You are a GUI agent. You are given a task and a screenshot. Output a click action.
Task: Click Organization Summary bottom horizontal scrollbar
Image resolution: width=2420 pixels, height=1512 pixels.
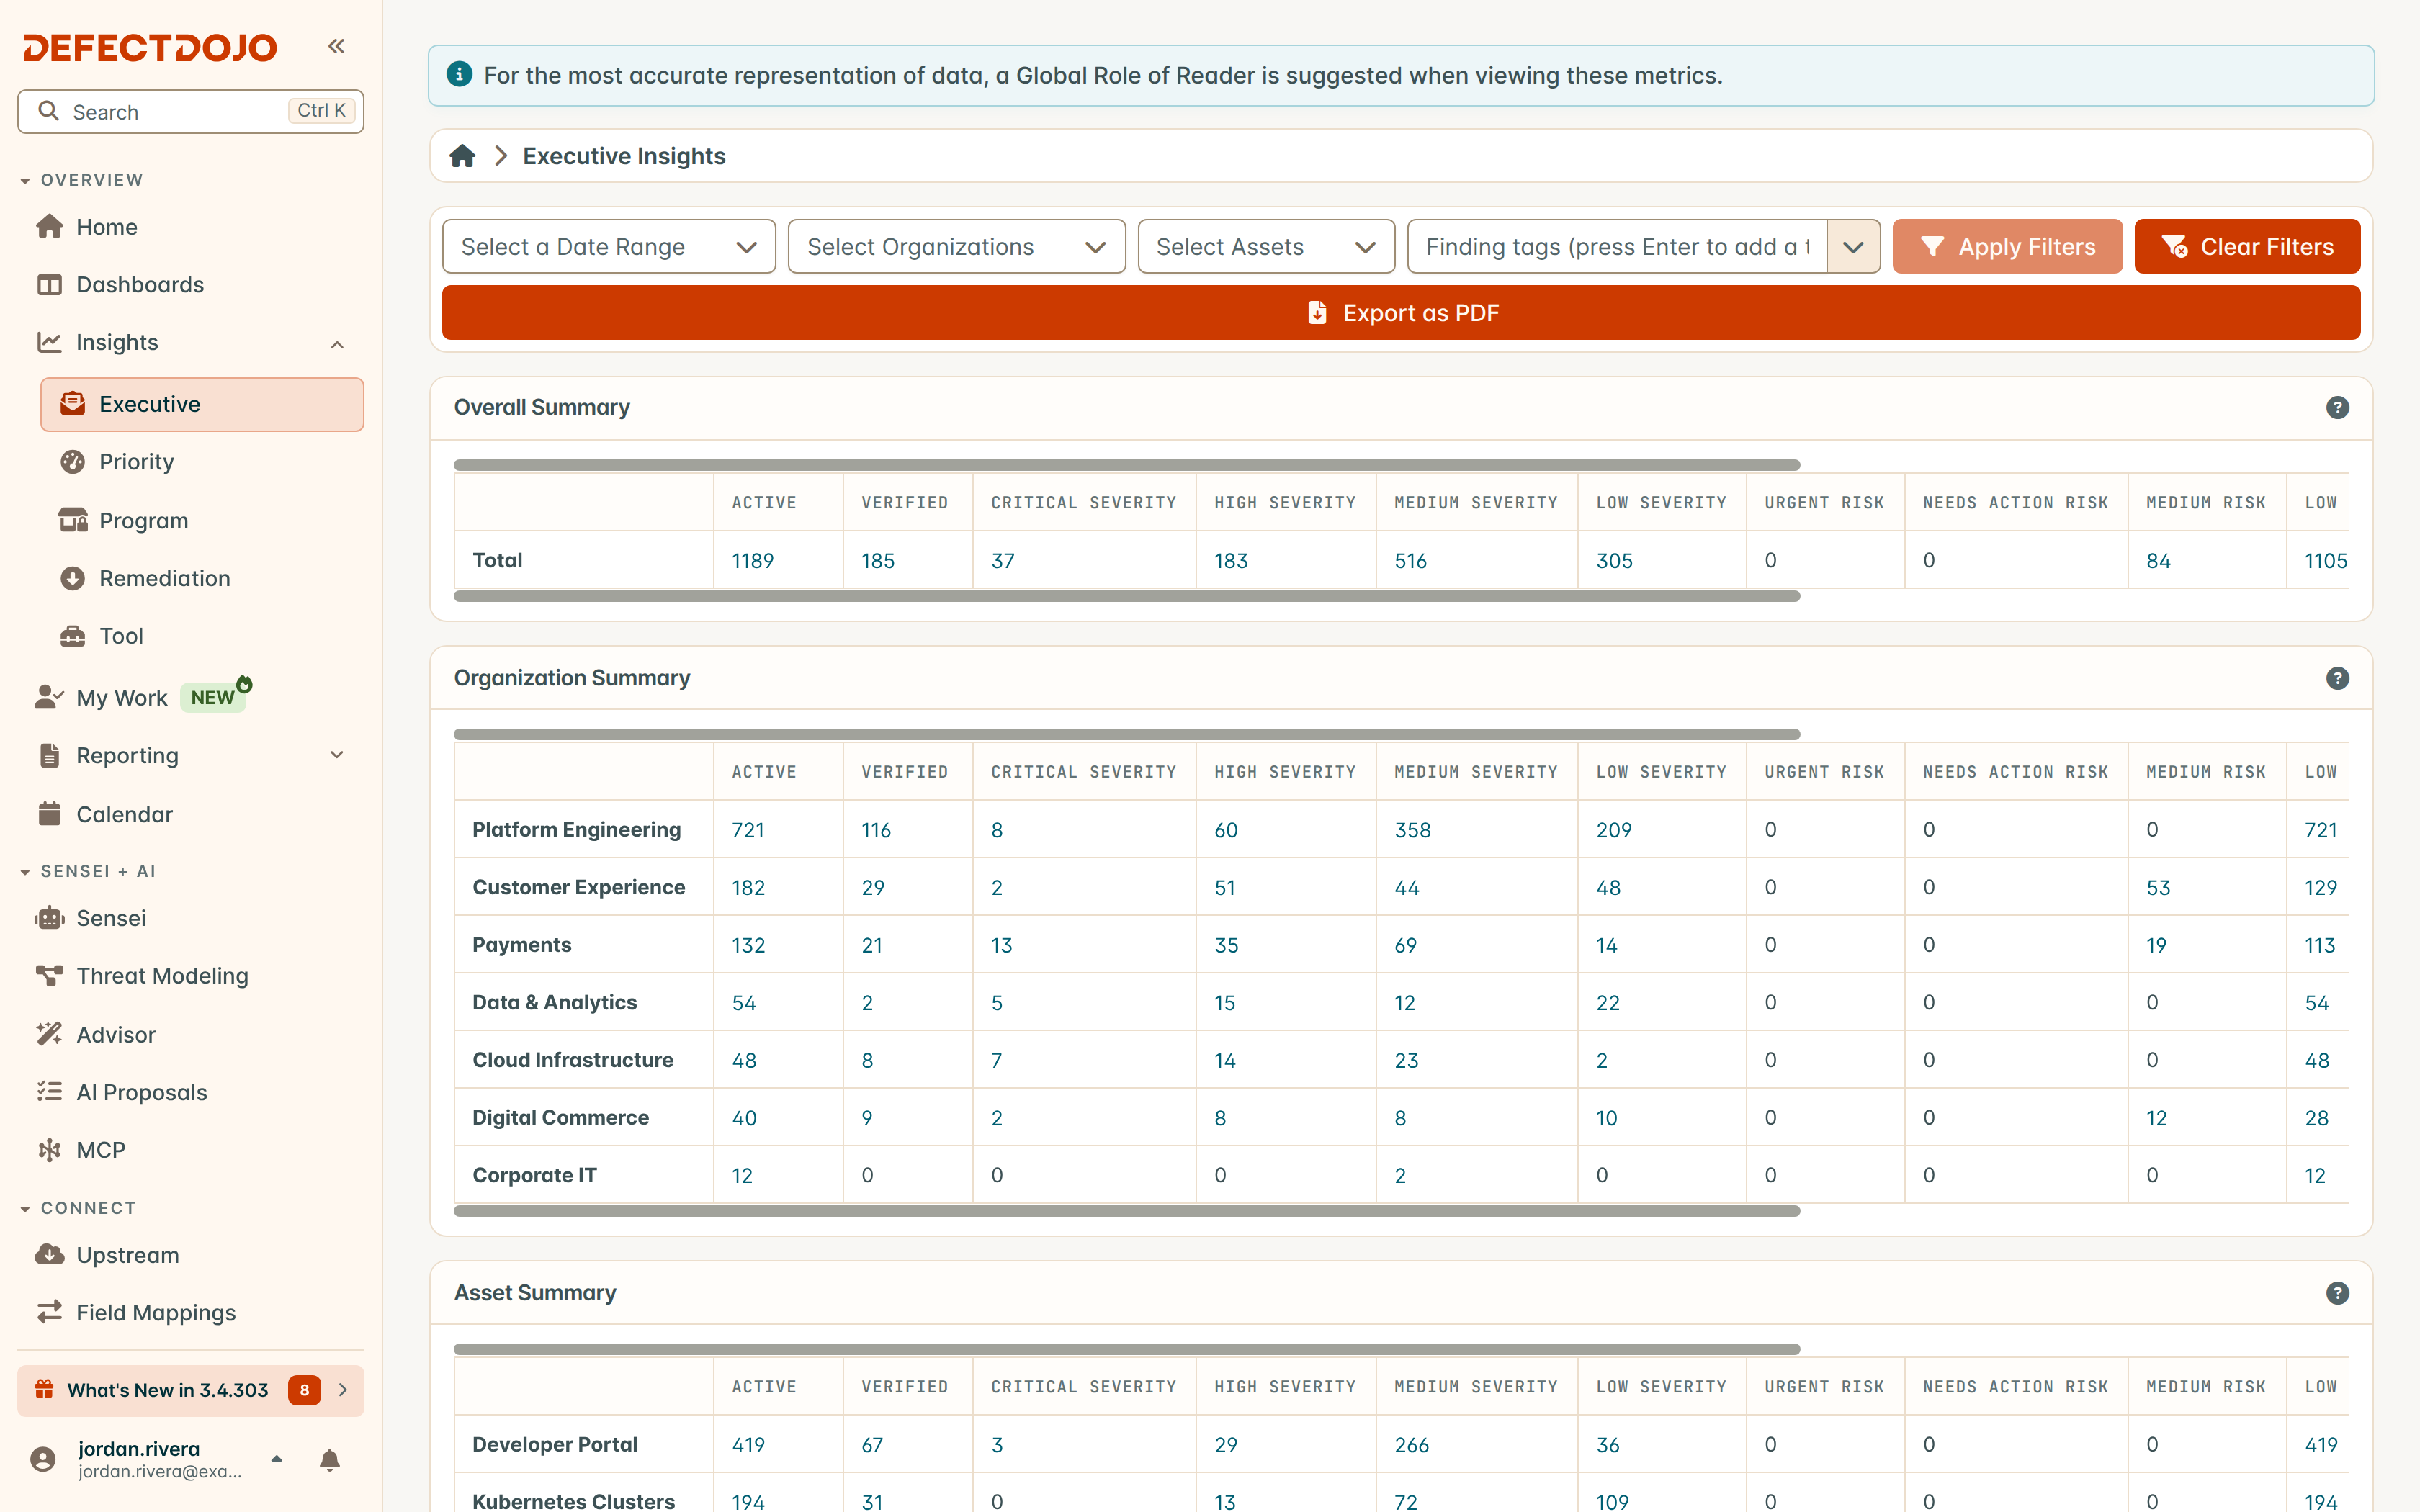coord(1127,1211)
